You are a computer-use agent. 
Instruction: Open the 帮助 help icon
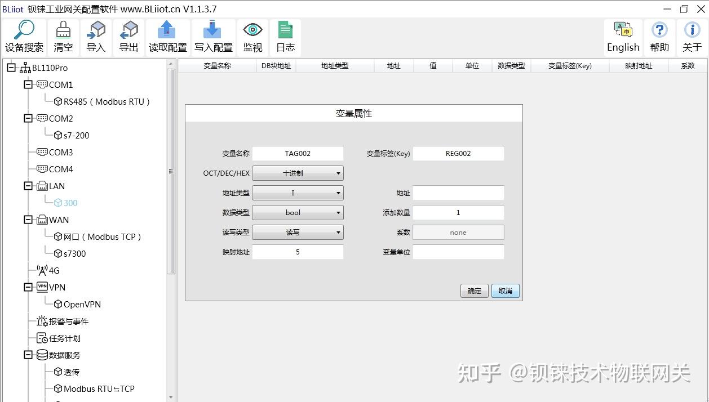click(x=659, y=38)
